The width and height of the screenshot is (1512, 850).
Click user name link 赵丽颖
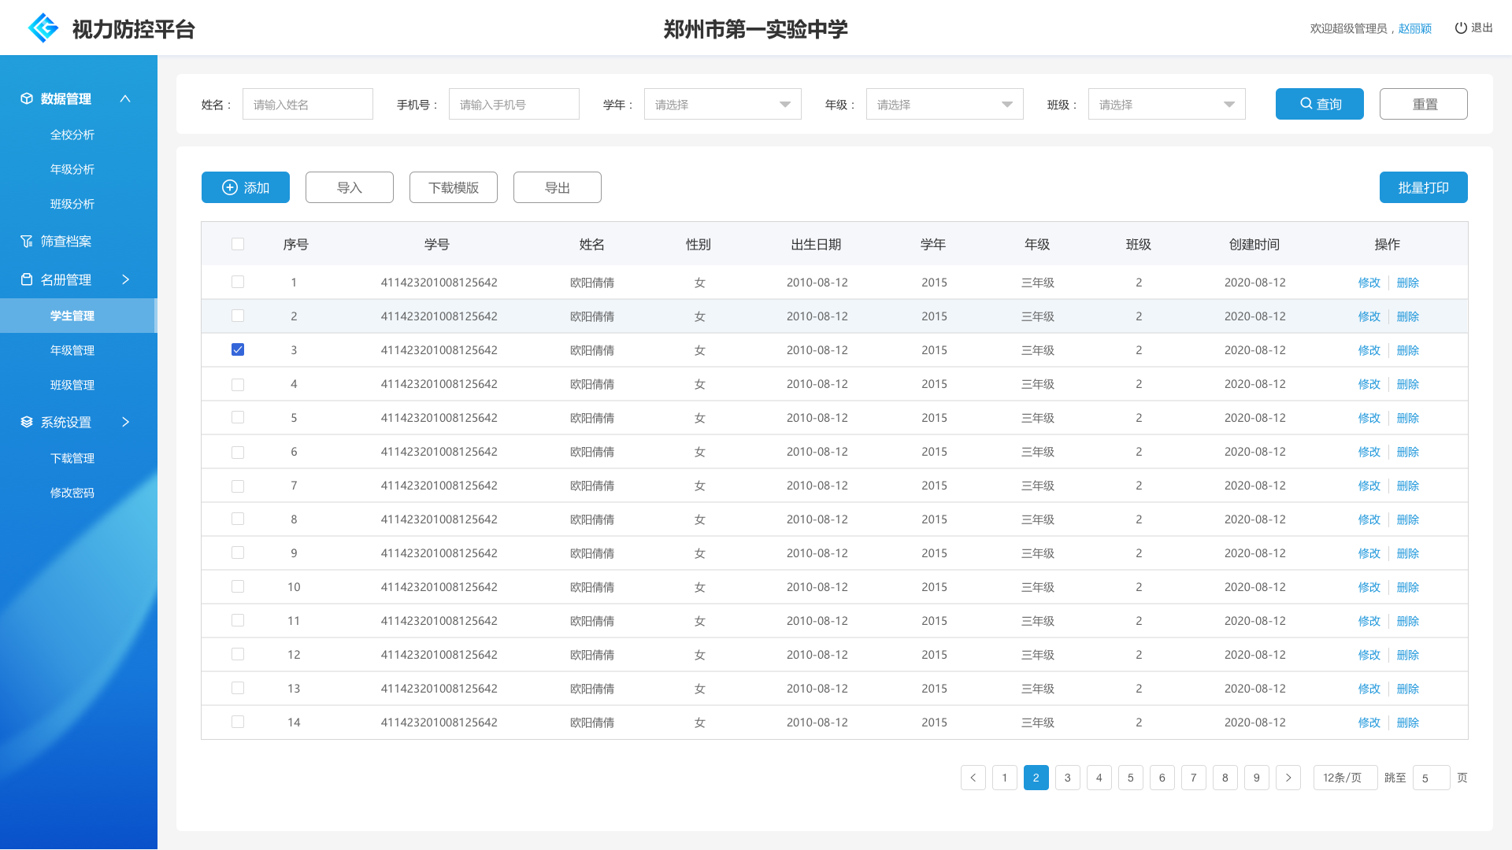(1415, 28)
